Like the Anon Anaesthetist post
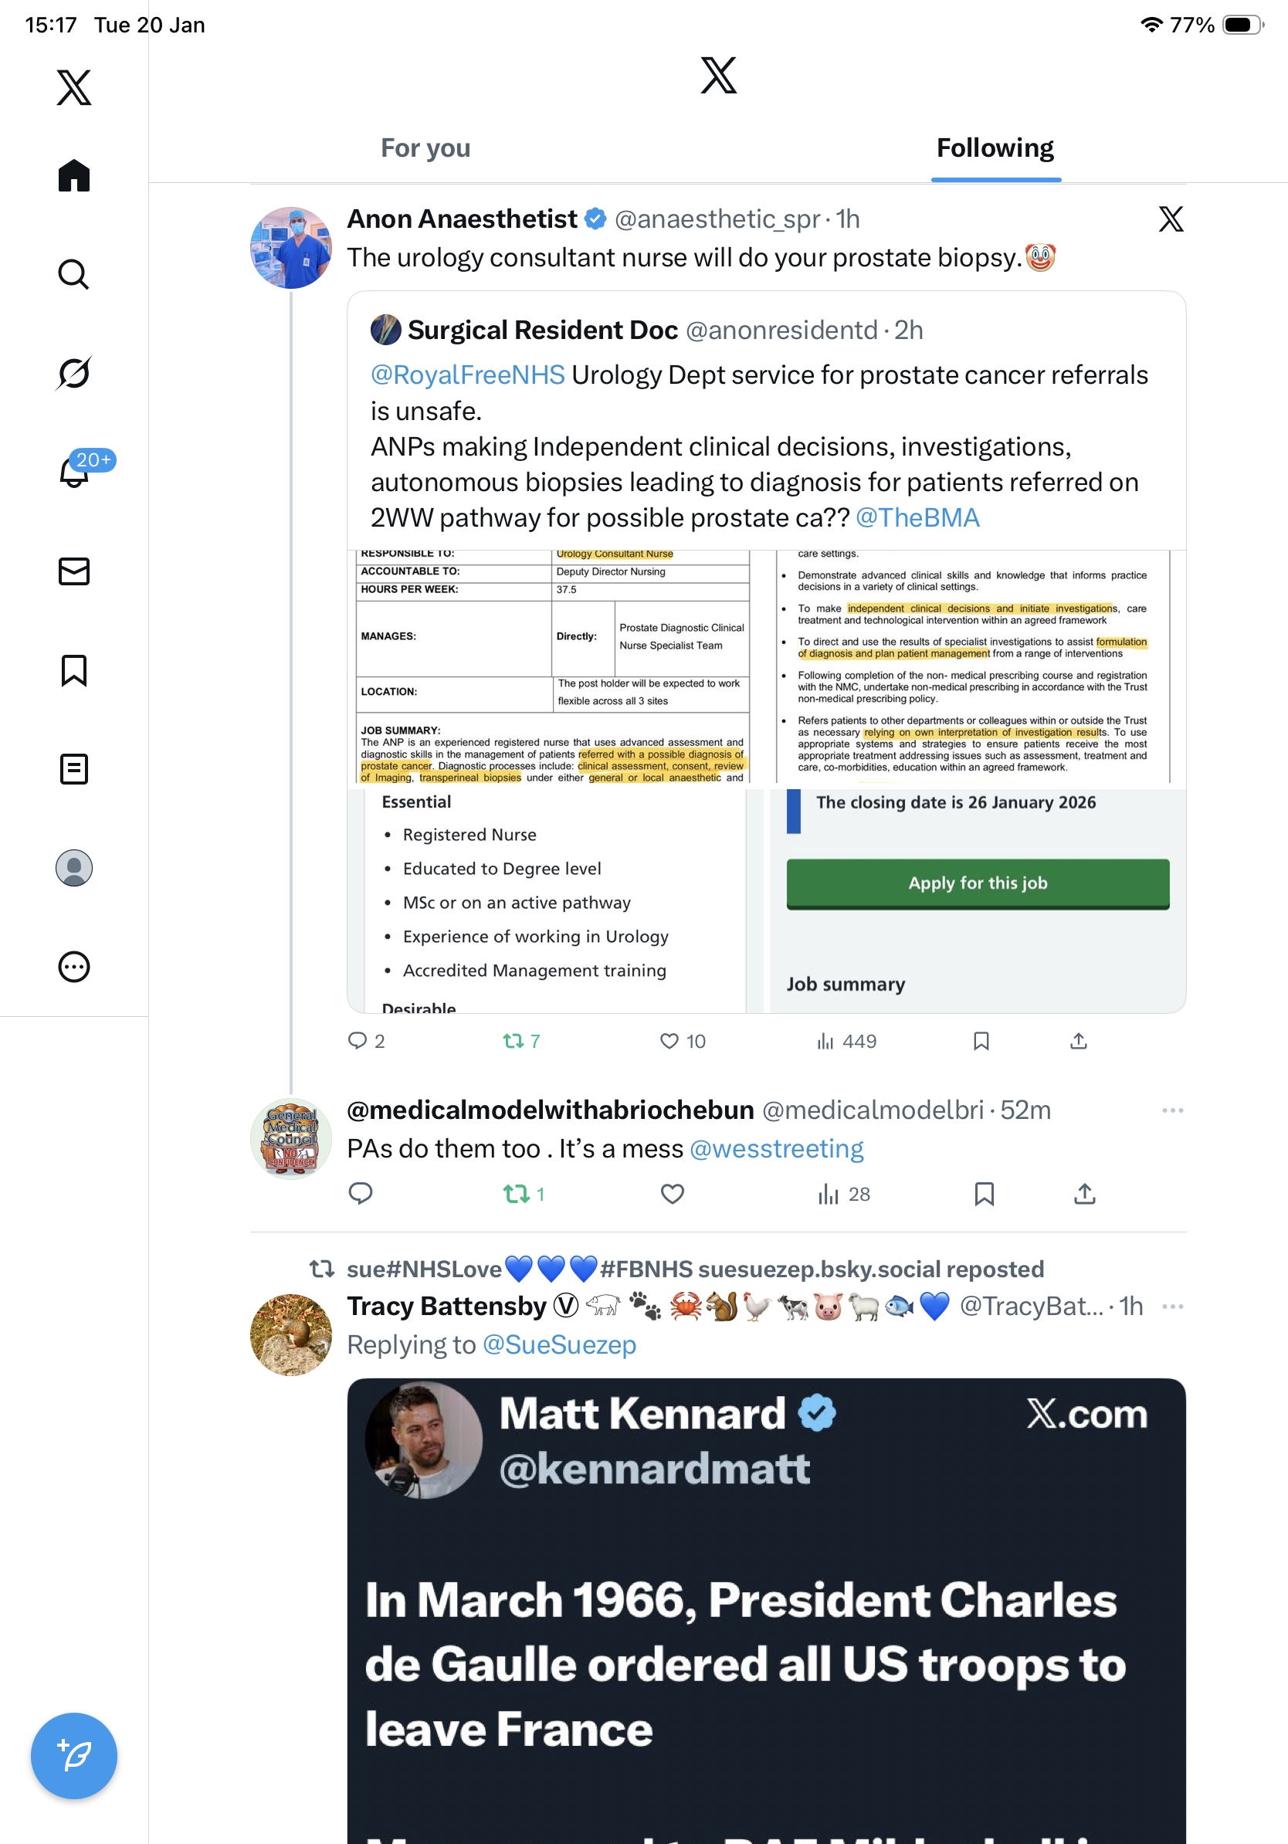This screenshot has height=1844, width=1288. click(x=669, y=1041)
